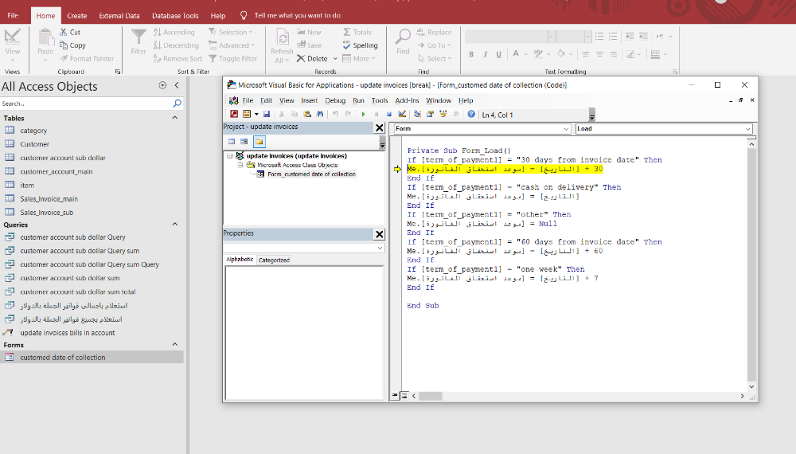Click the Save icon in VBA toolbar
The image size is (796, 454).
click(x=267, y=114)
